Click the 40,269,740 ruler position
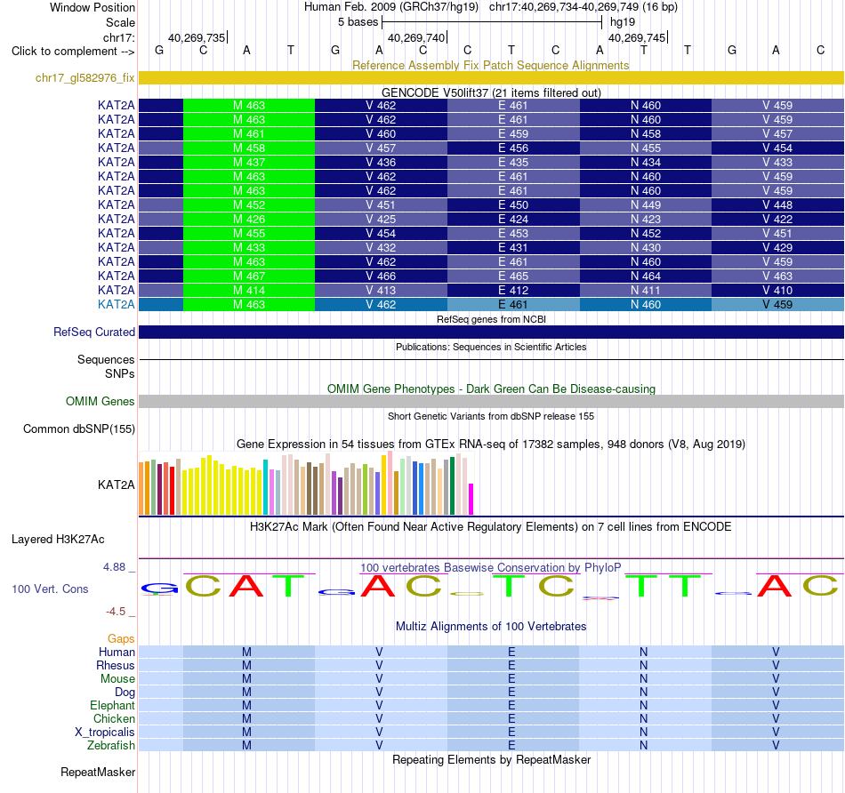Image resolution: width=845 pixels, height=793 pixels. point(416,37)
